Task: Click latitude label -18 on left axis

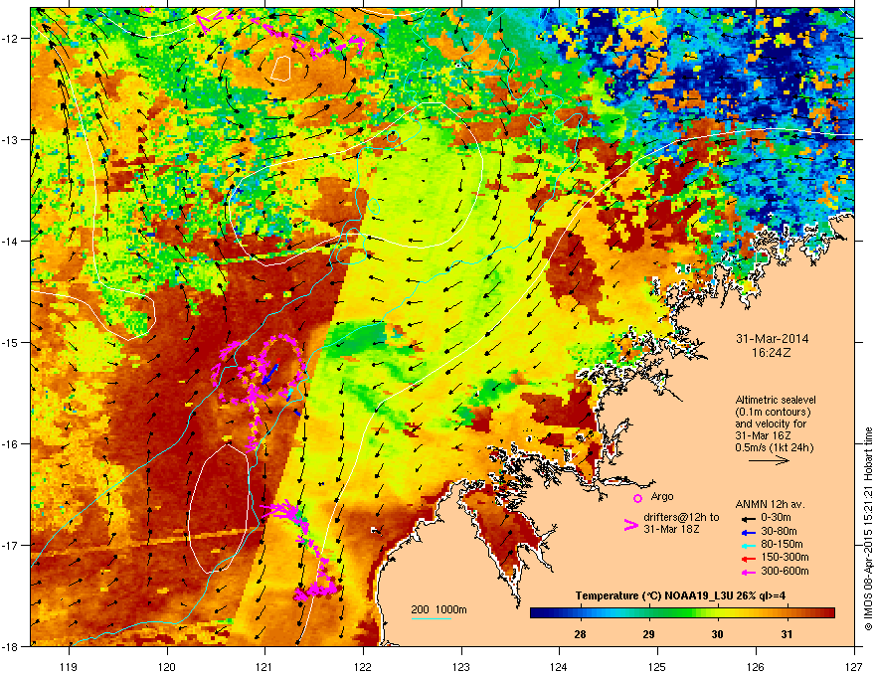Action: pyautogui.click(x=10, y=646)
